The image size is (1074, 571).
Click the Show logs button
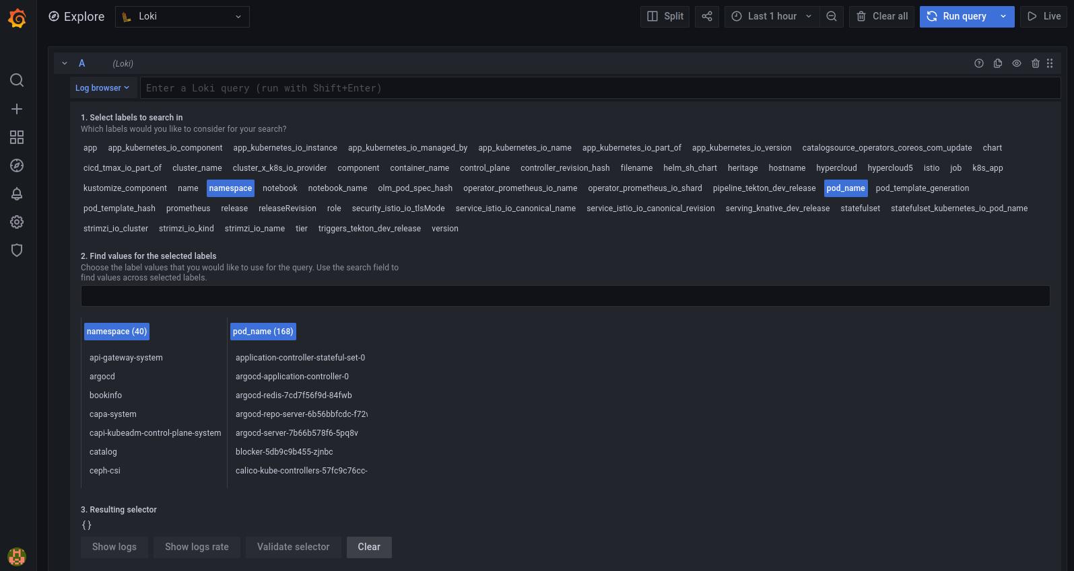point(114,547)
